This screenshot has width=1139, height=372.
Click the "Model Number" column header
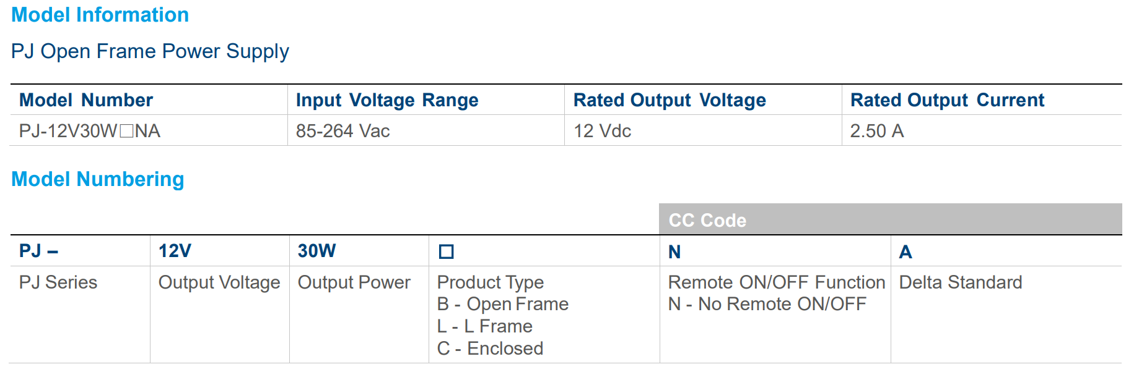click(x=86, y=100)
